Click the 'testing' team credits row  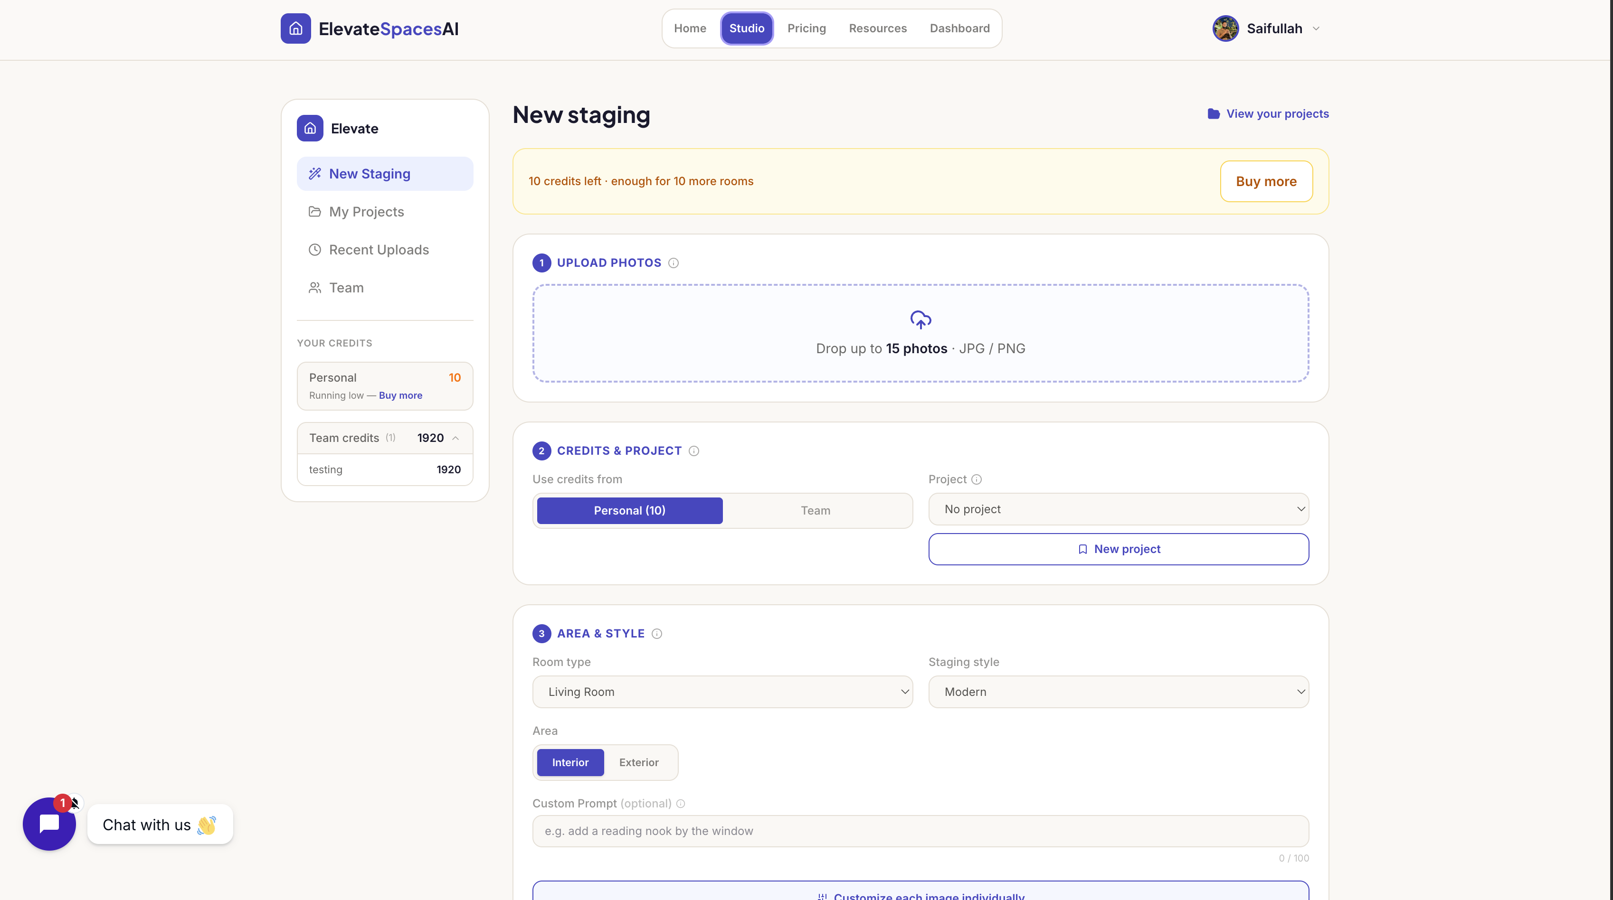(384, 469)
